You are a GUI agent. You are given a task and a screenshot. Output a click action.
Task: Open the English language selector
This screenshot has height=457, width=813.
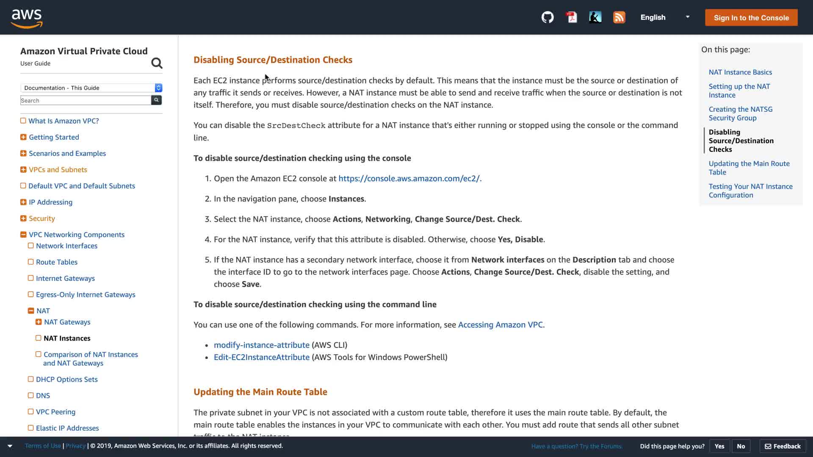[x=664, y=17]
